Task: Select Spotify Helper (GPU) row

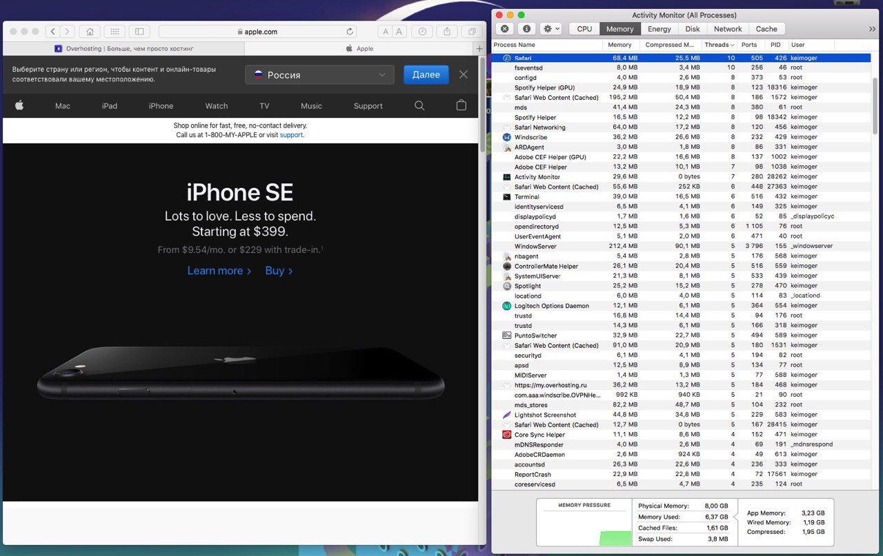Action: (x=682, y=87)
